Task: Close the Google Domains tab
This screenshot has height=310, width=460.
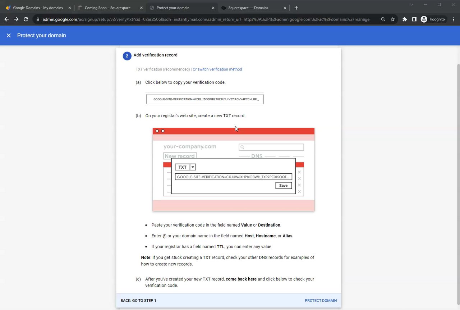Action: pos(70,8)
